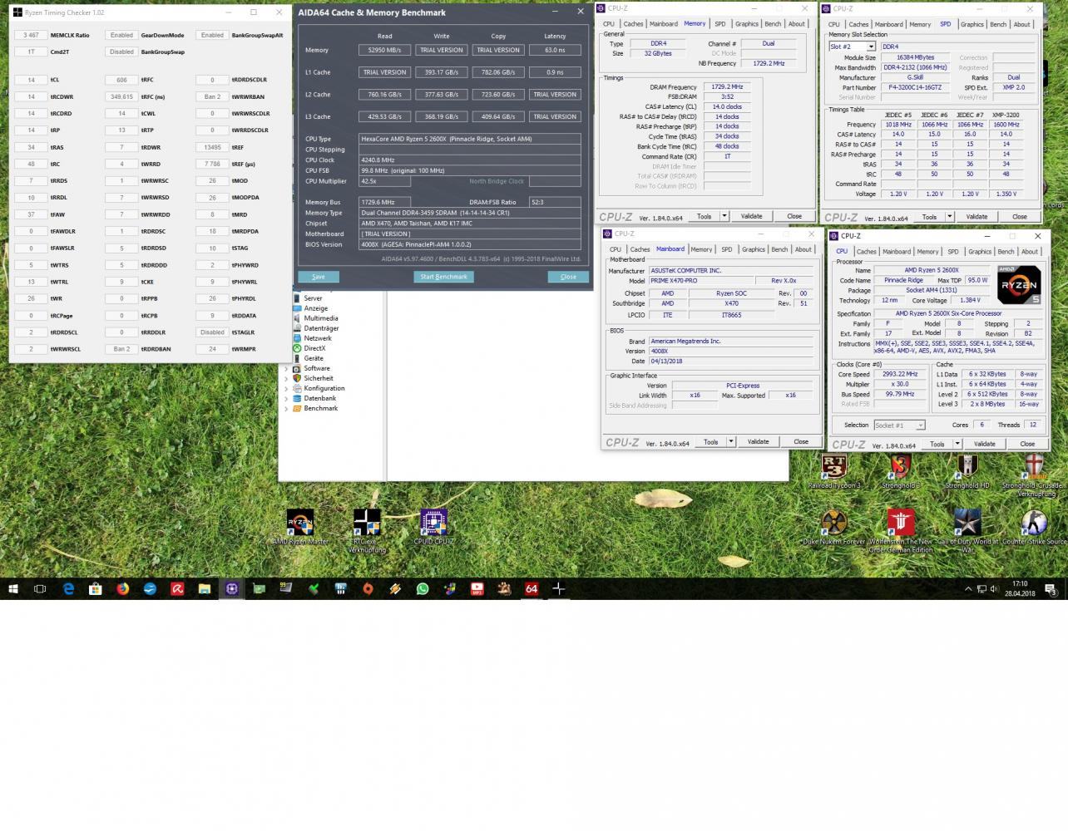Switch to CPU-Z via its taskbar icon

tap(232, 588)
